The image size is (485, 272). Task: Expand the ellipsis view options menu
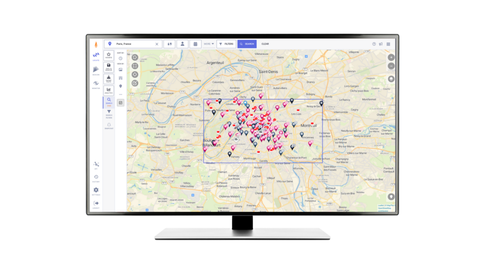click(120, 93)
